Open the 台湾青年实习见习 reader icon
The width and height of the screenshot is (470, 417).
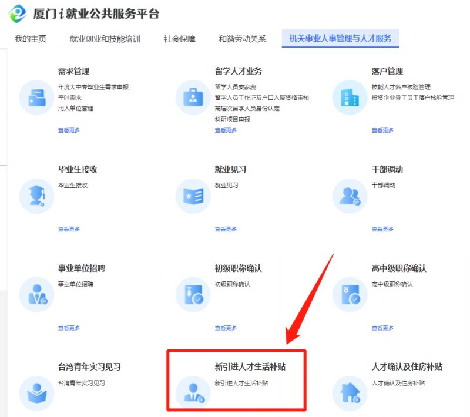(36, 394)
